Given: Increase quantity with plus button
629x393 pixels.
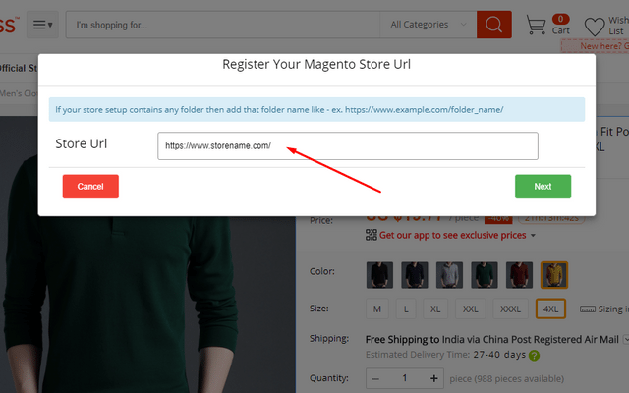Looking at the screenshot, I should click(434, 378).
